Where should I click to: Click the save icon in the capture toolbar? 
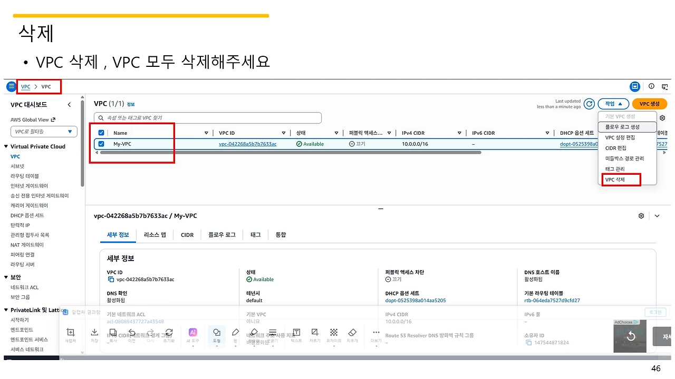click(x=94, y=332)
